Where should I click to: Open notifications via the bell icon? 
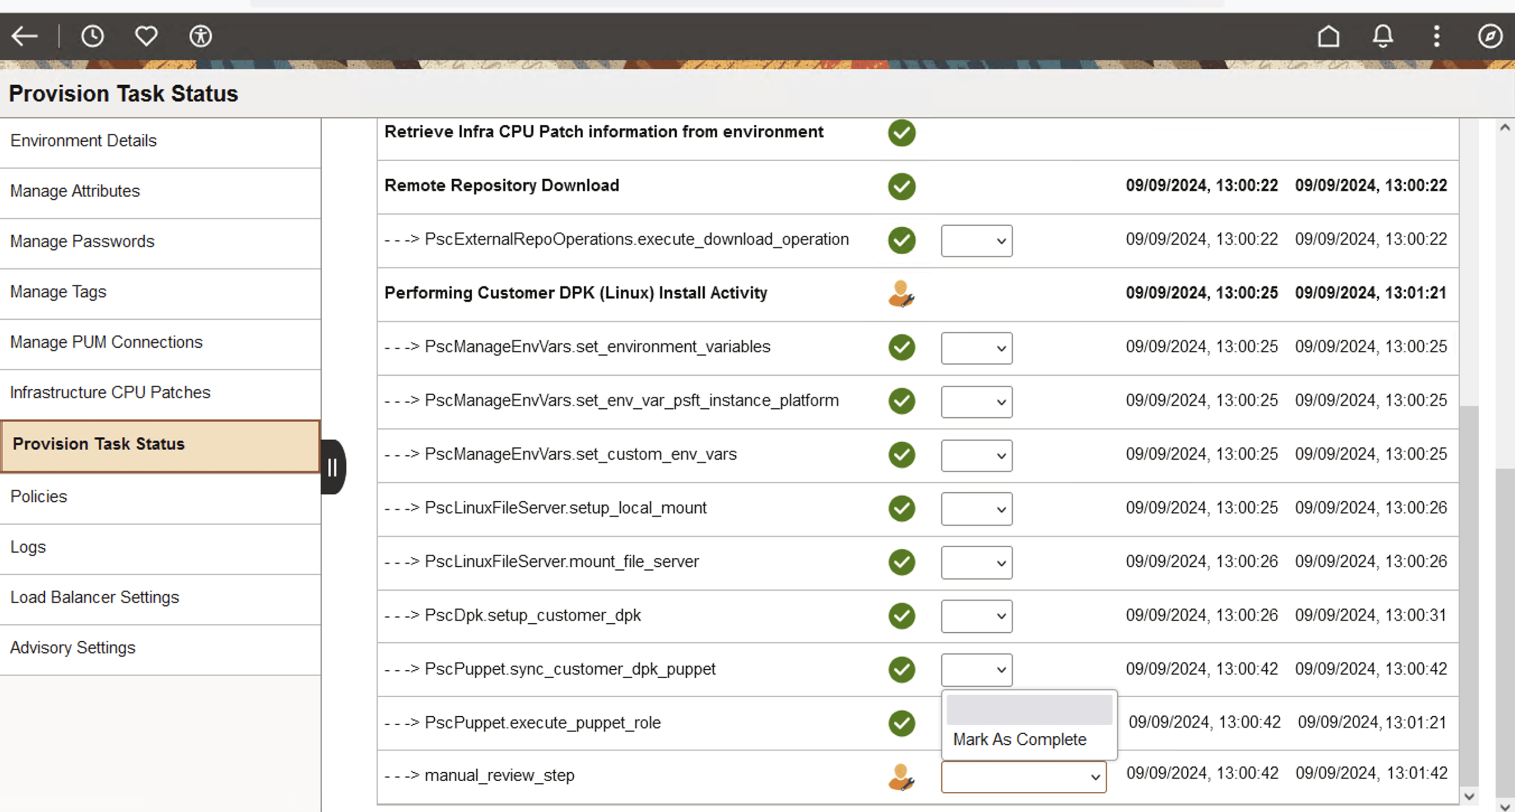pyautogui.click(x=1382, y=36)
